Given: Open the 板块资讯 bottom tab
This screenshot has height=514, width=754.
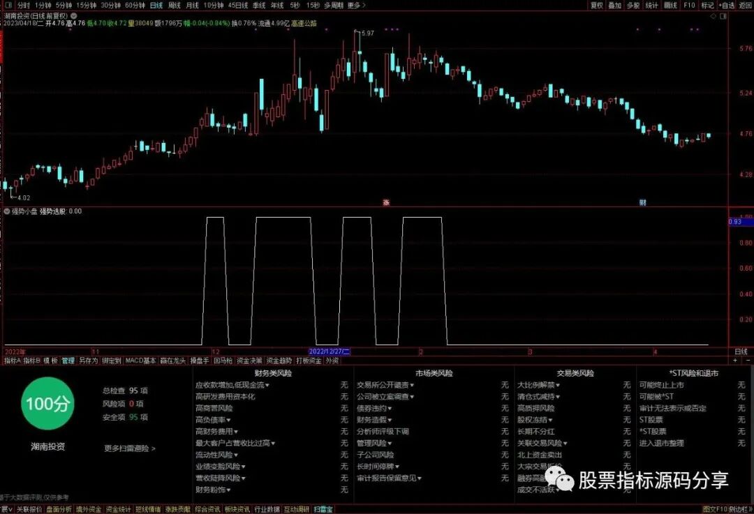Looking at the screenshot, I should coord(237,509).
